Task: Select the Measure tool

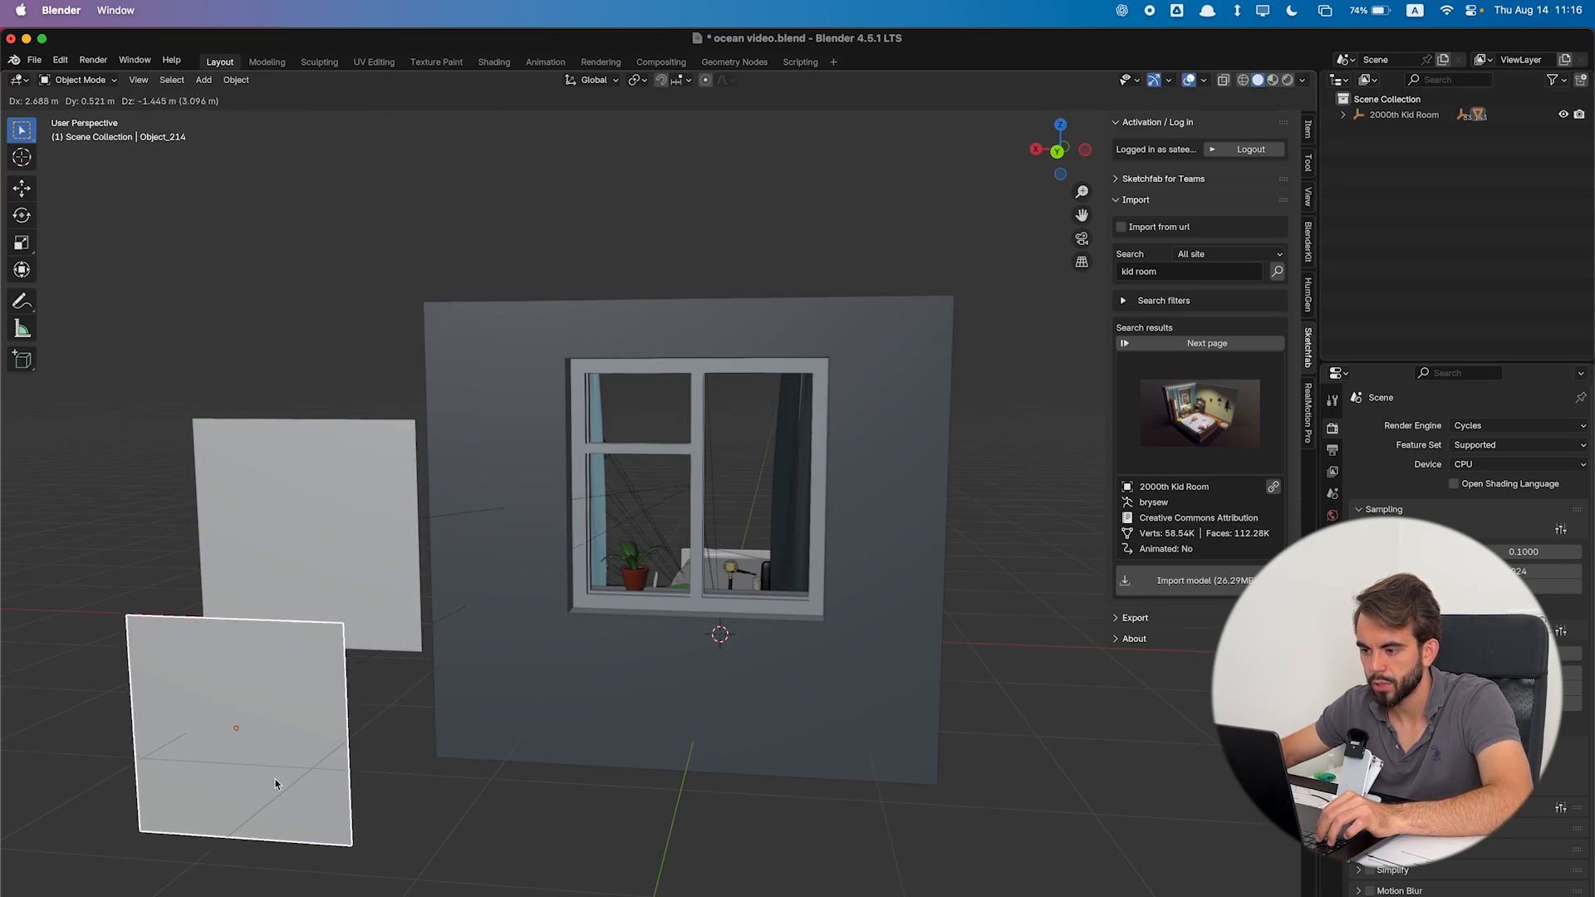Action: tap(22, 330)
